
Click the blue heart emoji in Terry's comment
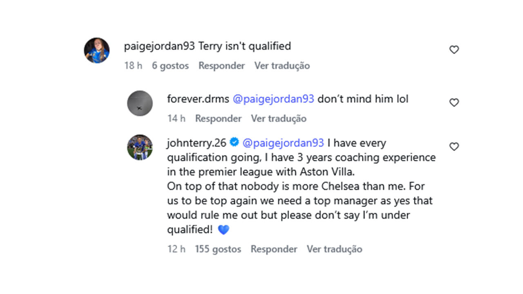pos(223,229)
